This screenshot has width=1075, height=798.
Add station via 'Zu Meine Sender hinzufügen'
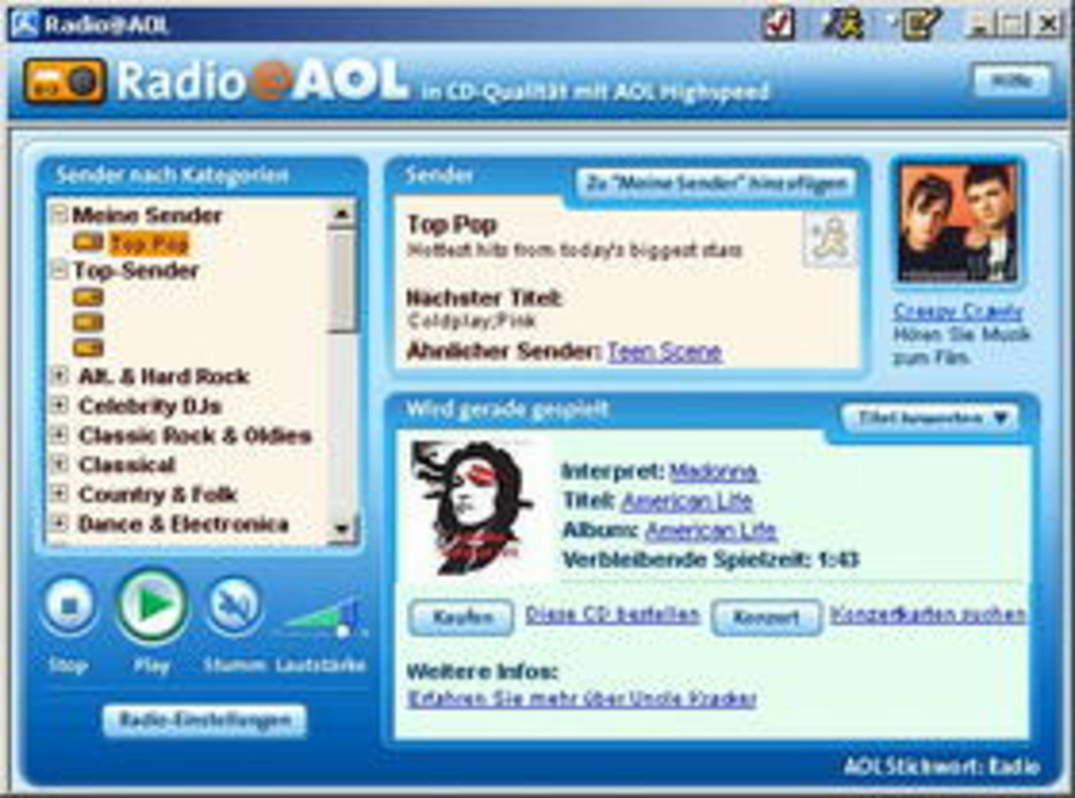[715, 184]
